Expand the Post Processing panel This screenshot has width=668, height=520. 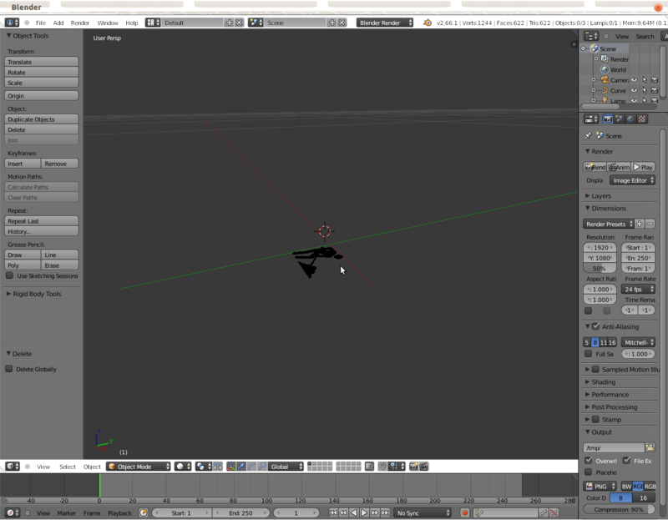click(x=614, y=407)
